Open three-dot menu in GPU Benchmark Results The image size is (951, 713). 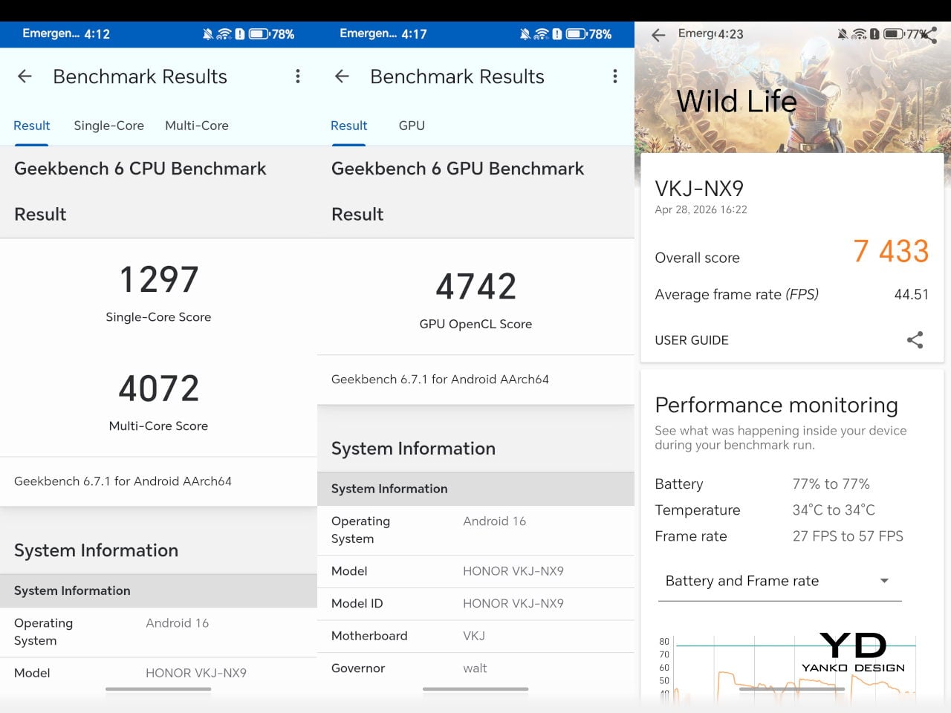tap(614, 76)
